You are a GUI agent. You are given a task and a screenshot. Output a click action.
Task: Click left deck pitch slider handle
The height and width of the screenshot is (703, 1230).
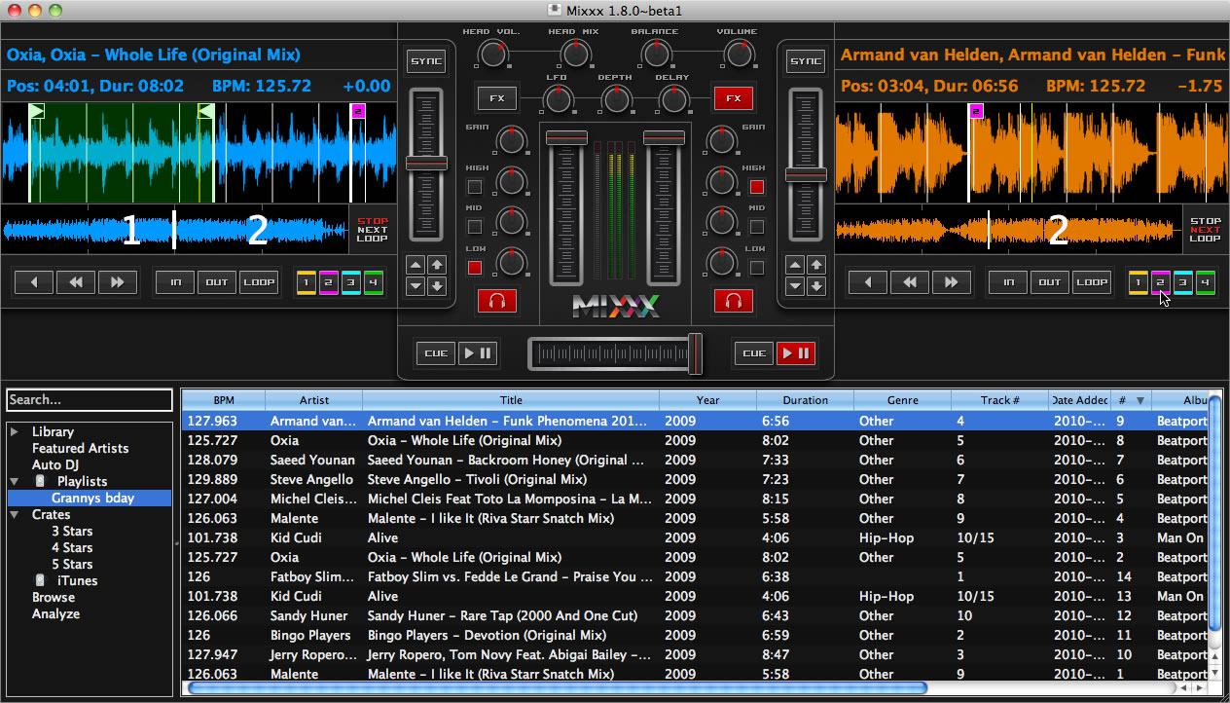click(x=426, y=163)
